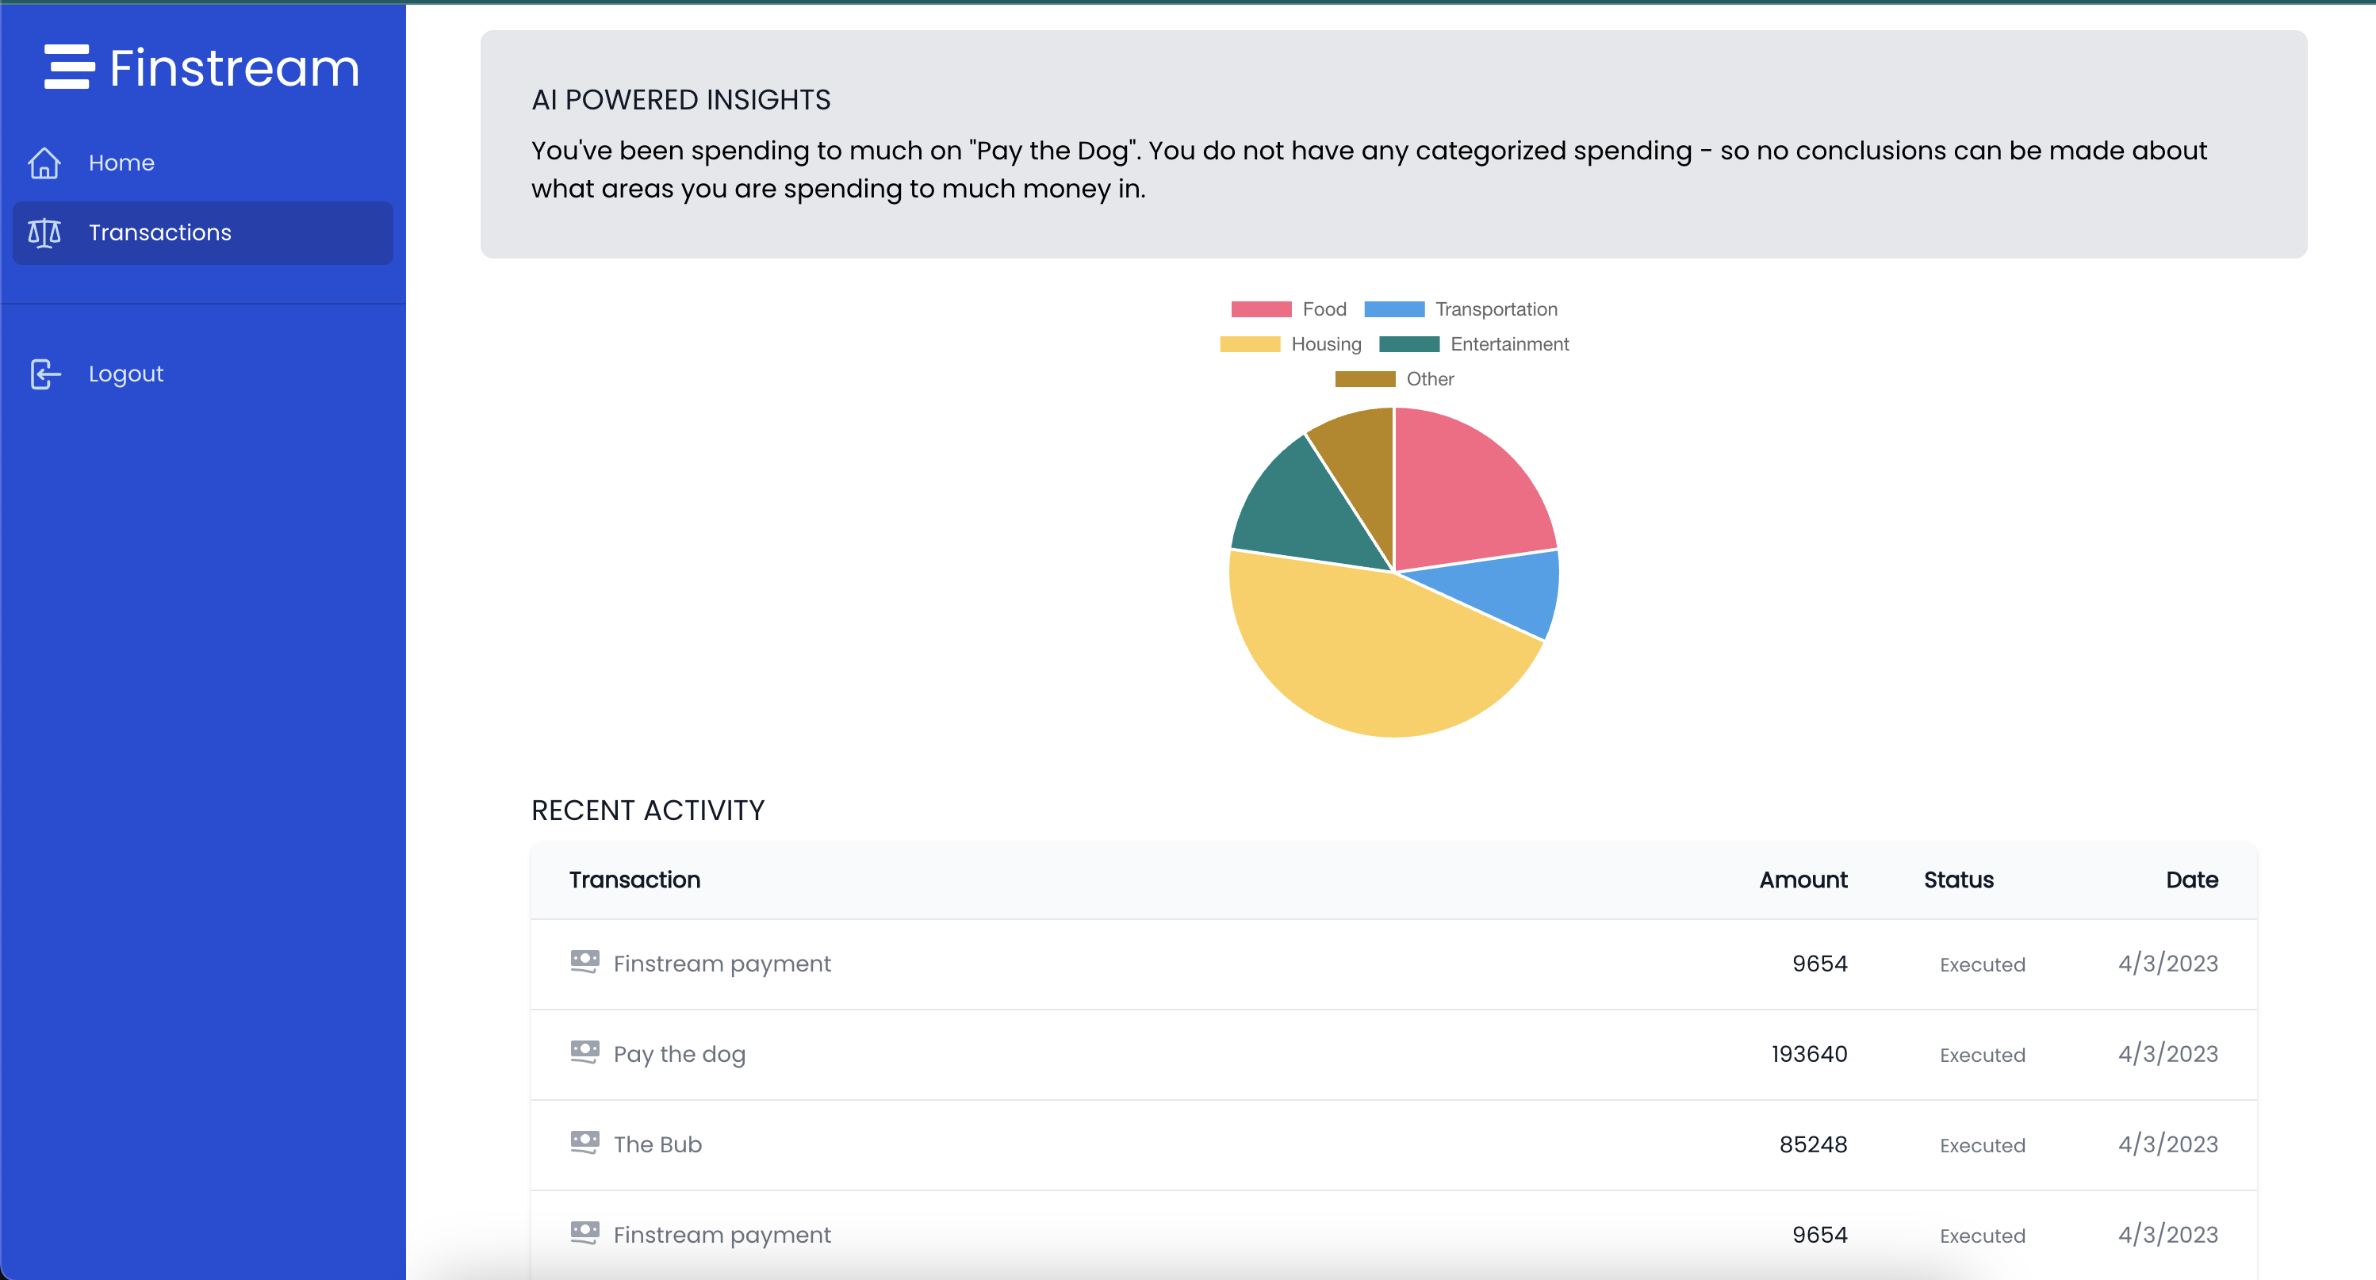Open the Home menu item
The height and width of the screenshot is (1280, 2376).
tap(121, 163)
